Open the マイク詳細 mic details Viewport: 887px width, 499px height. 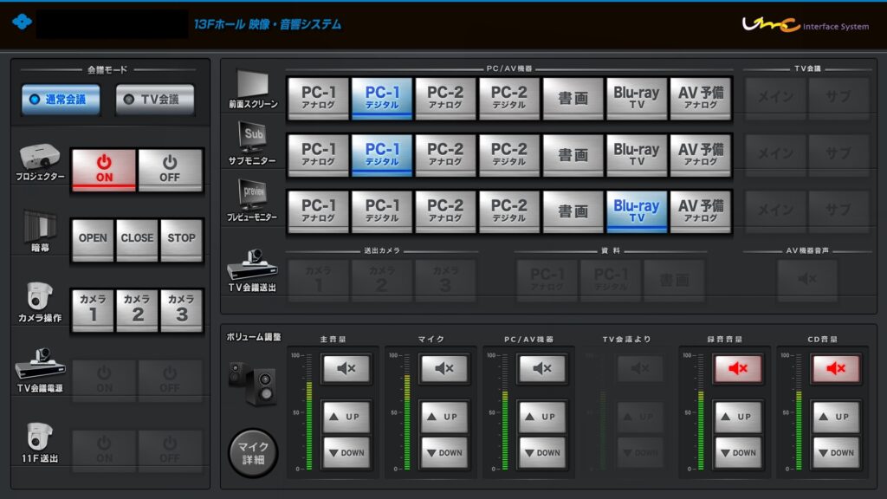pyautogui.click(x=254, y=453)
